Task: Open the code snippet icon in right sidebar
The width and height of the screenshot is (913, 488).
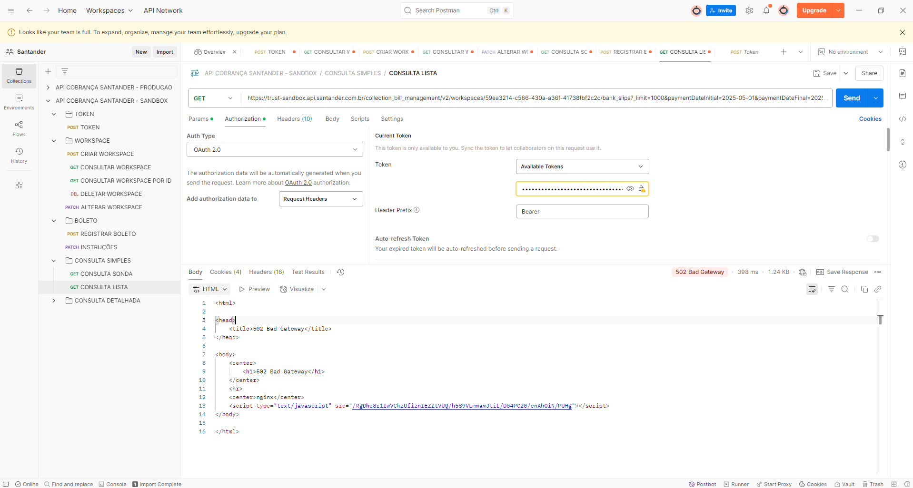Action: tap(903, 119)
